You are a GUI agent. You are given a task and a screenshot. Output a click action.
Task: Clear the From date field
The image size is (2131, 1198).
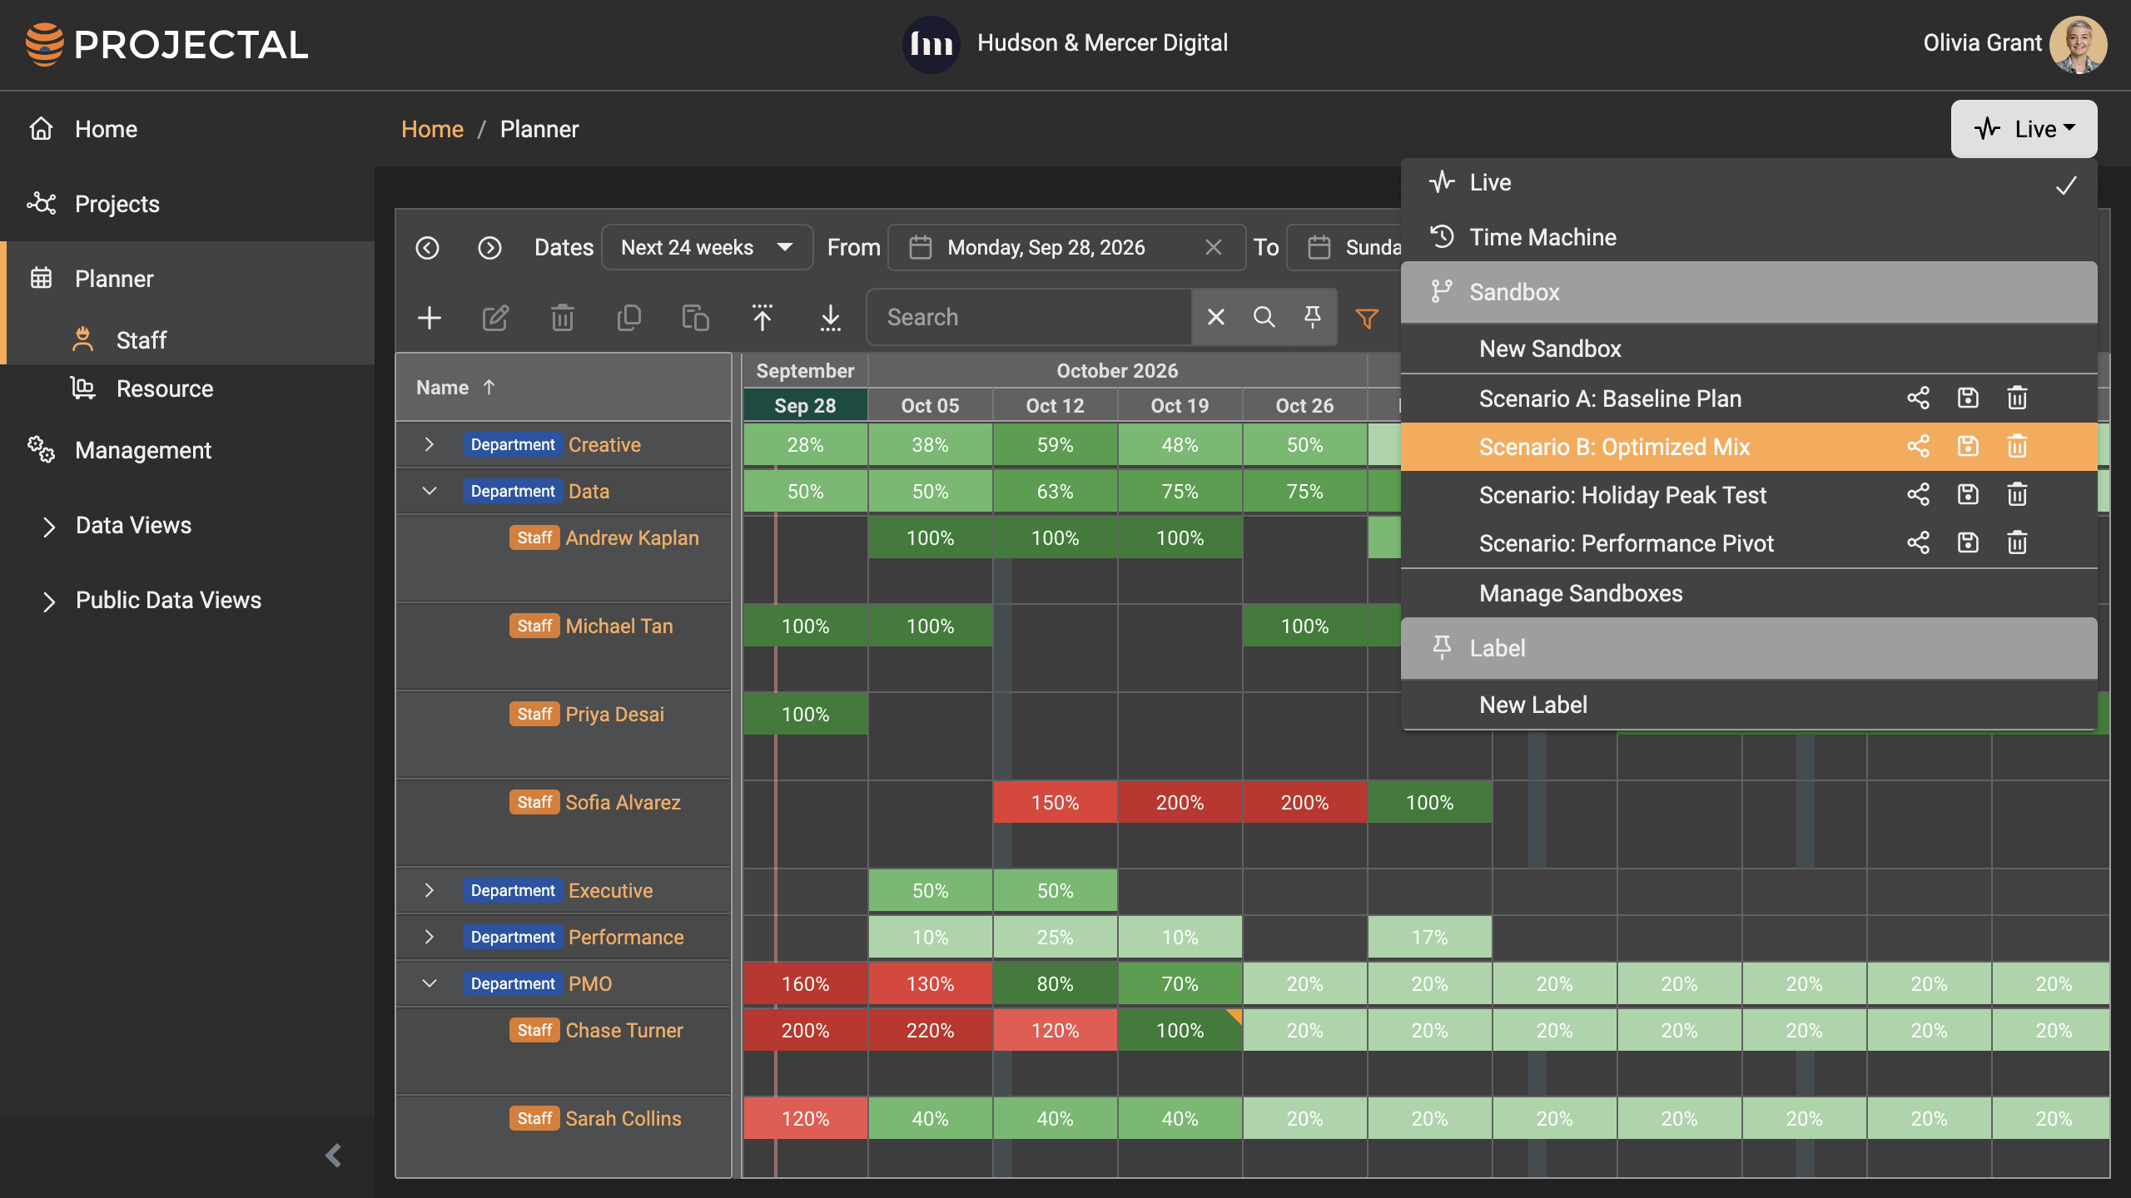coord(1214,248)
